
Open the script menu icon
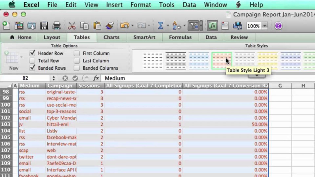point(239,4)
